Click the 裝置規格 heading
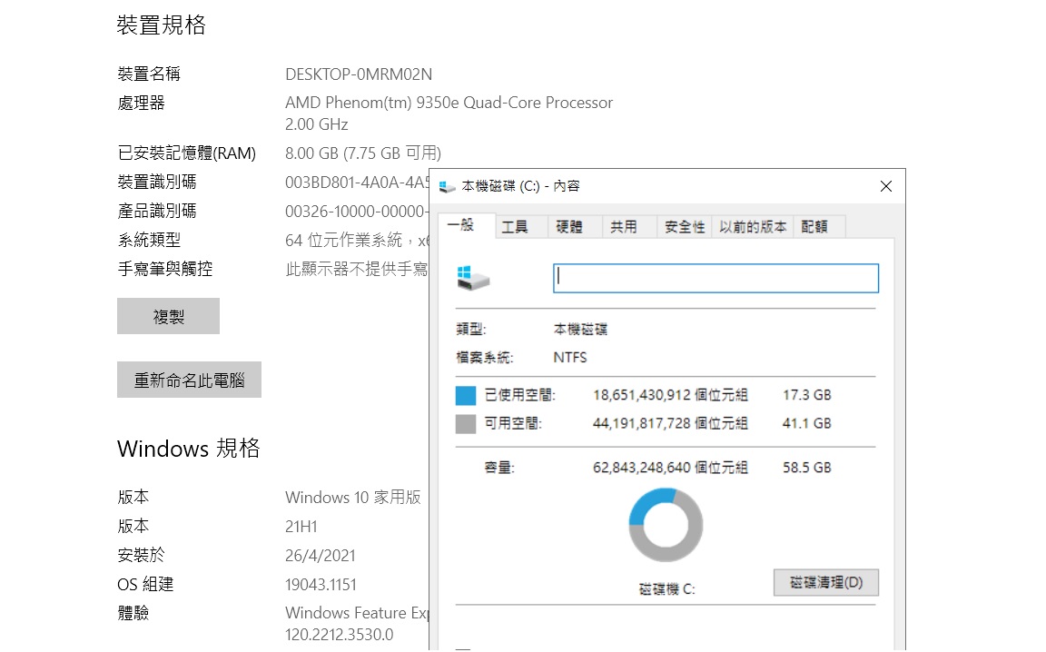Viewport: 1046px width, 652px height. [162, 25]
